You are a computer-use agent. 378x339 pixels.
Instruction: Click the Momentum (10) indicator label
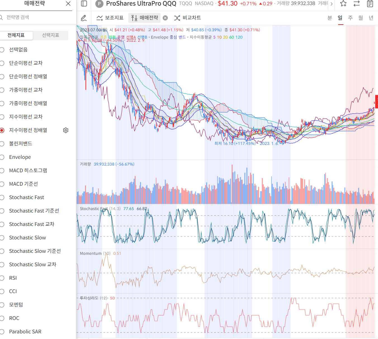point(95,253)
